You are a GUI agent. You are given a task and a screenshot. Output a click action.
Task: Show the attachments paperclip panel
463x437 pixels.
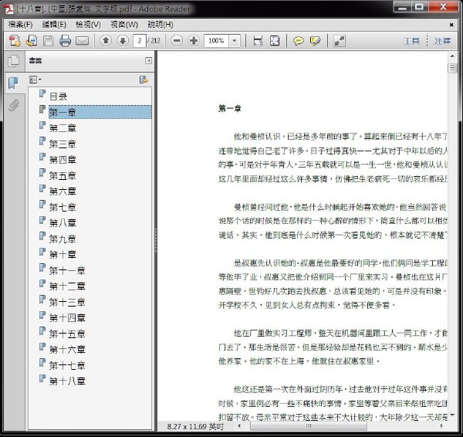point(13,105)
